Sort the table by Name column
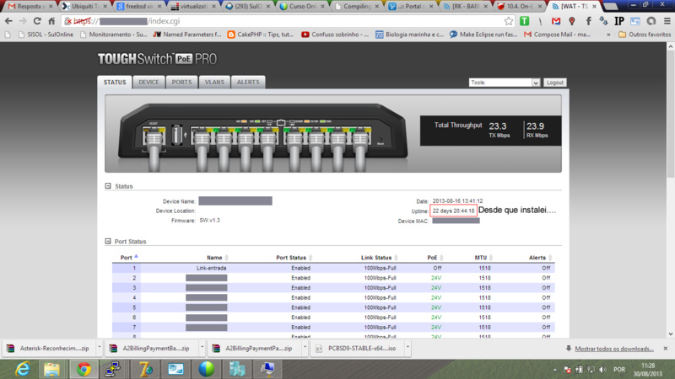This screenshot has width=675, height=379. tap(217, 258)
